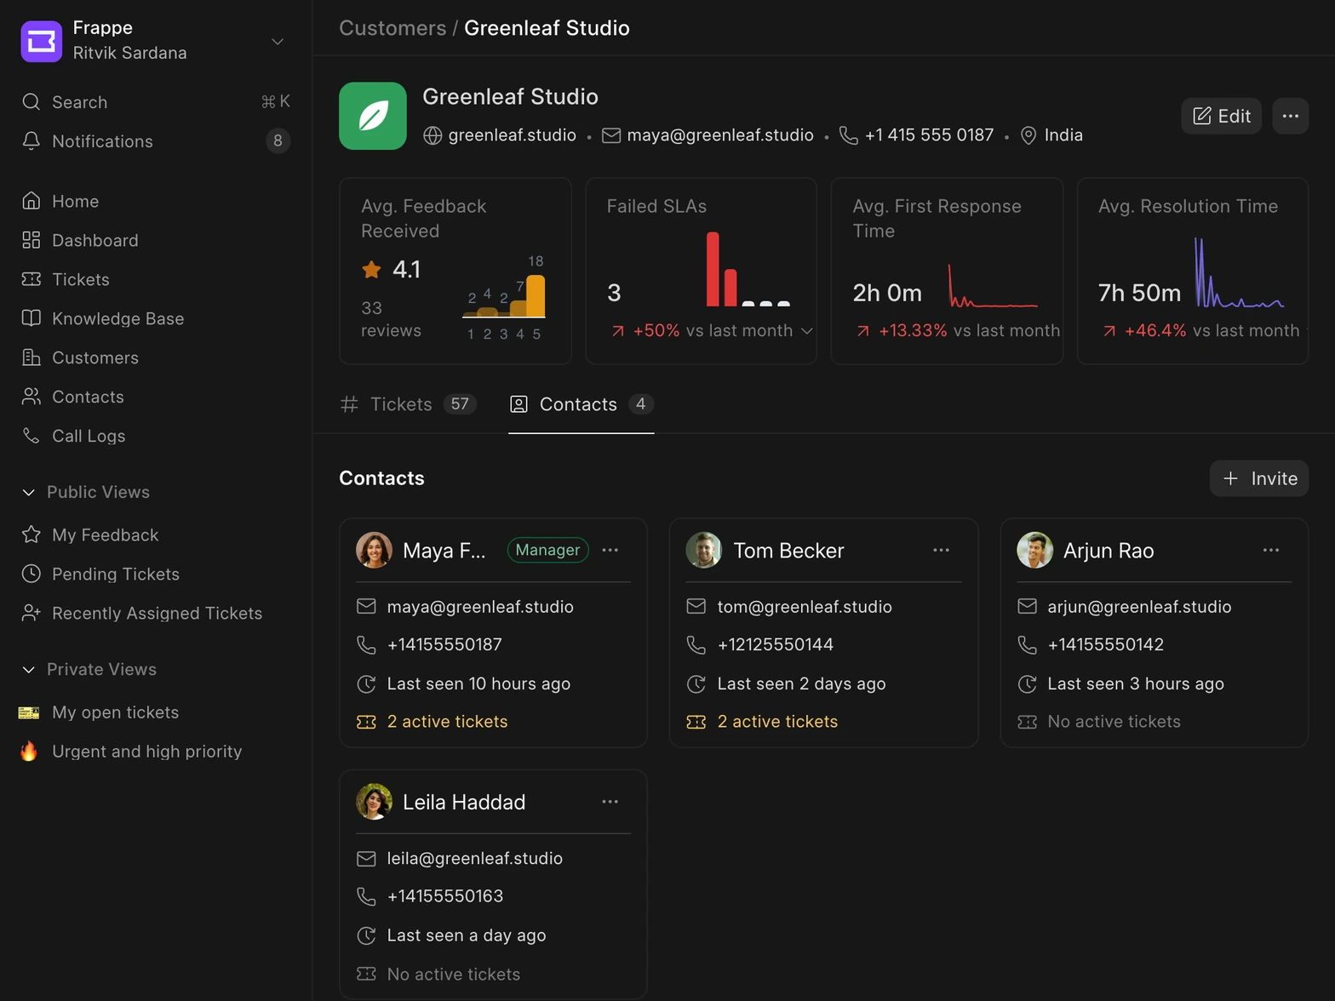The height and width of the screenshot is (1001, 1335).
Task: Go to Customers breadcrumb link
Action: point(392,28)
